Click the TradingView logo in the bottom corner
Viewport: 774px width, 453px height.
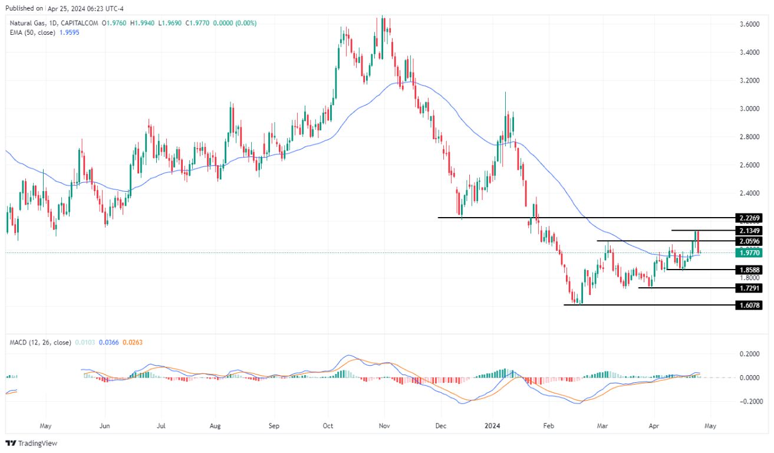tap(31, 443)
